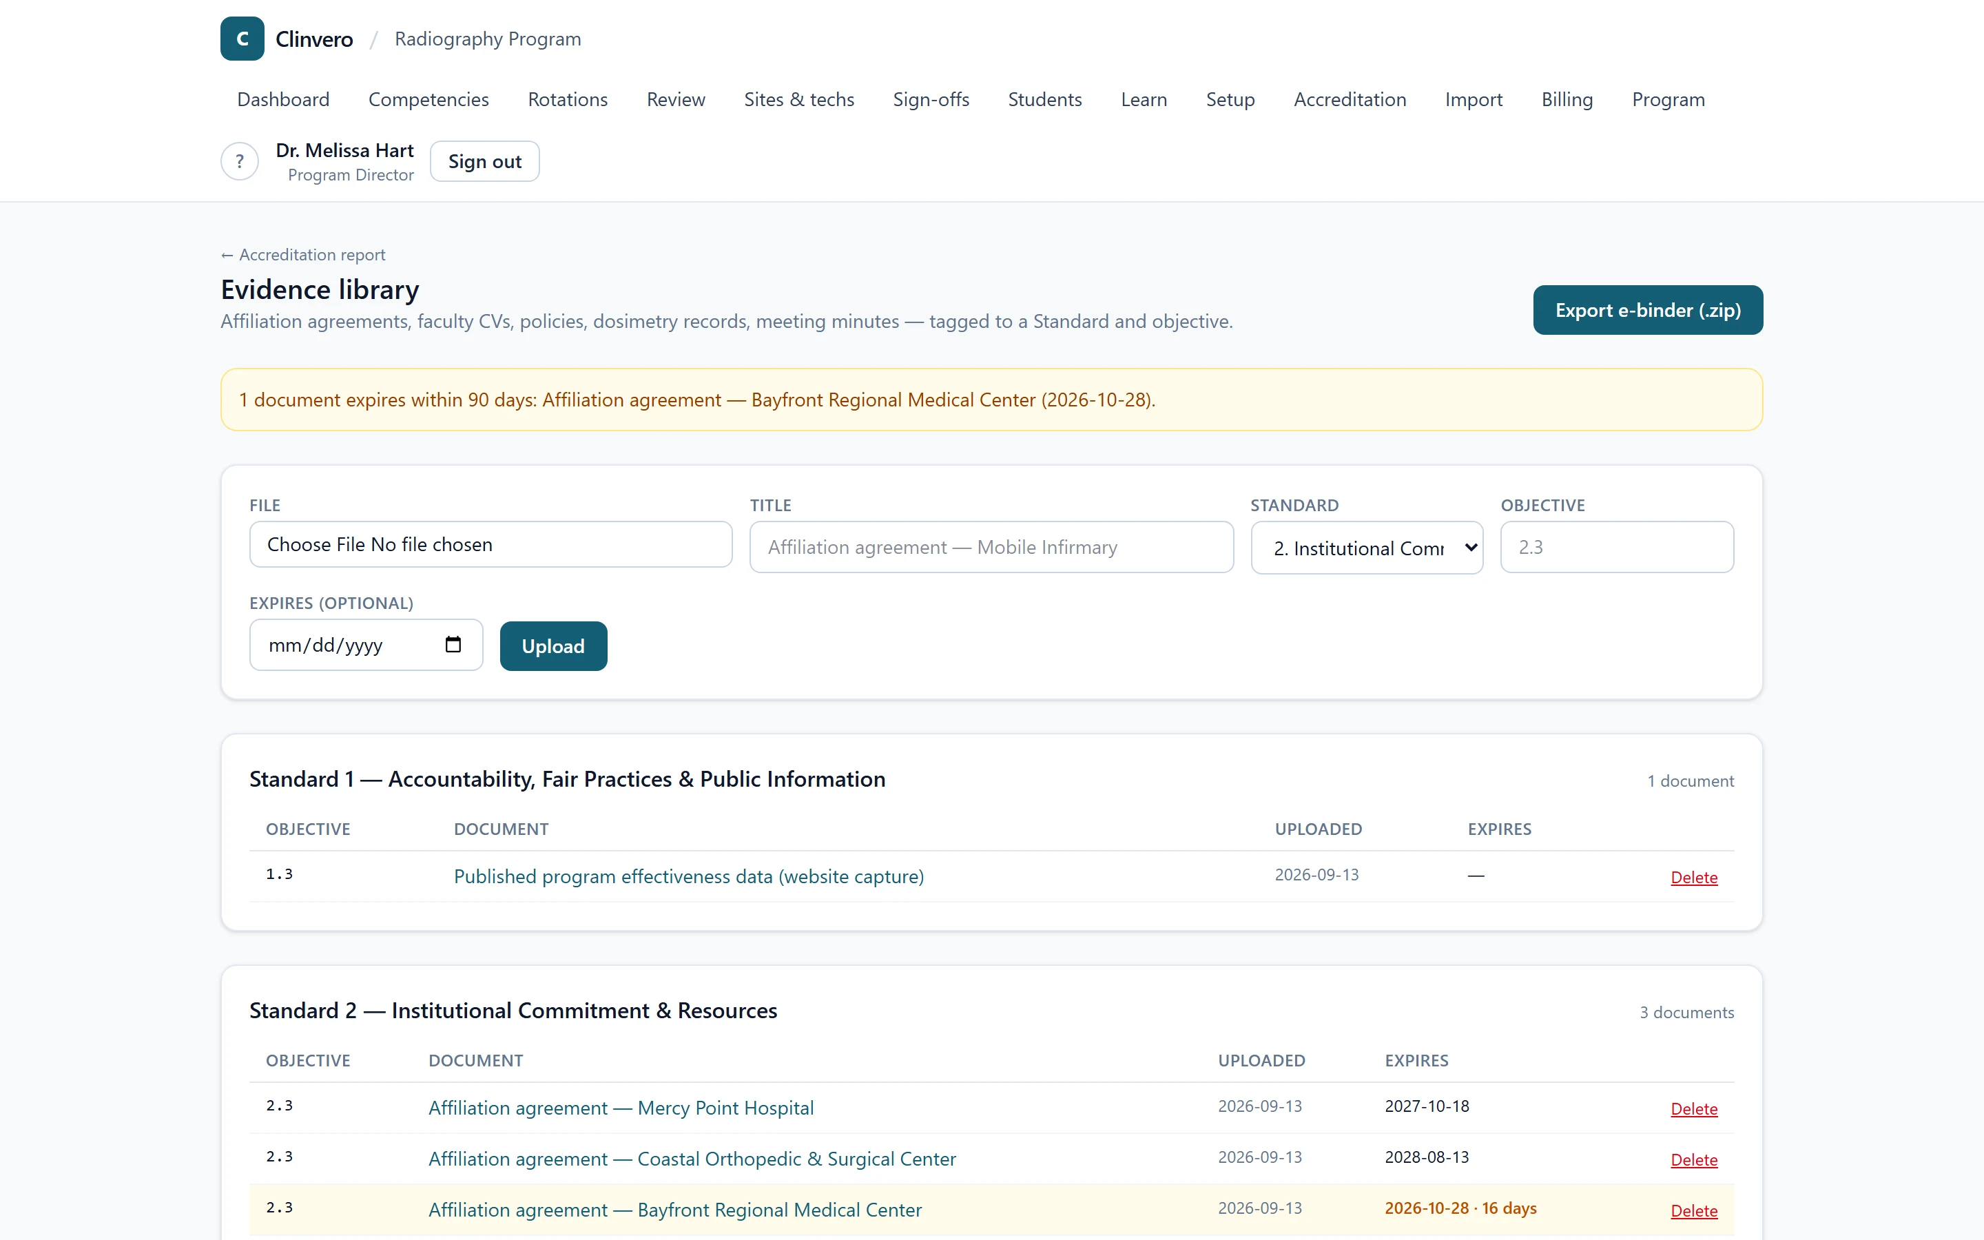Go to Billing
The height and width of the screenshot is (1240, 1984).
click(1567, 99)
